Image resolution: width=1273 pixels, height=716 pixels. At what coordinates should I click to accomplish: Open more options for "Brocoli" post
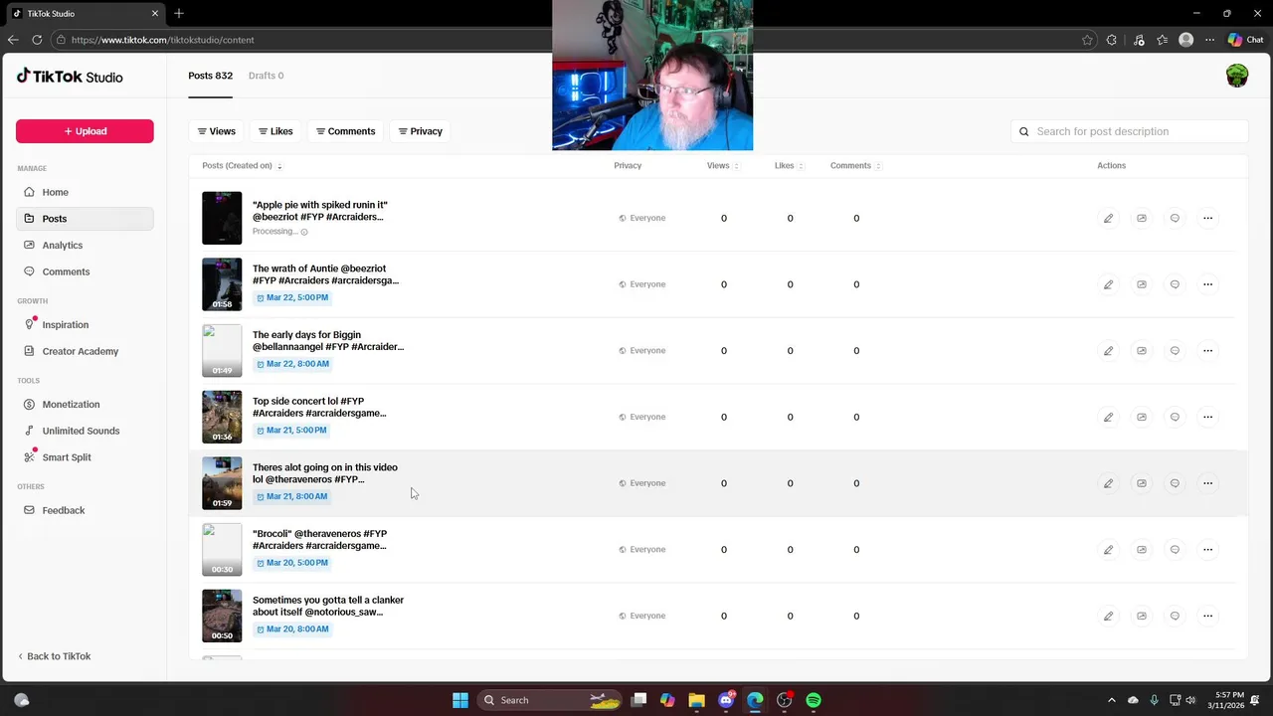[1207, 549]
